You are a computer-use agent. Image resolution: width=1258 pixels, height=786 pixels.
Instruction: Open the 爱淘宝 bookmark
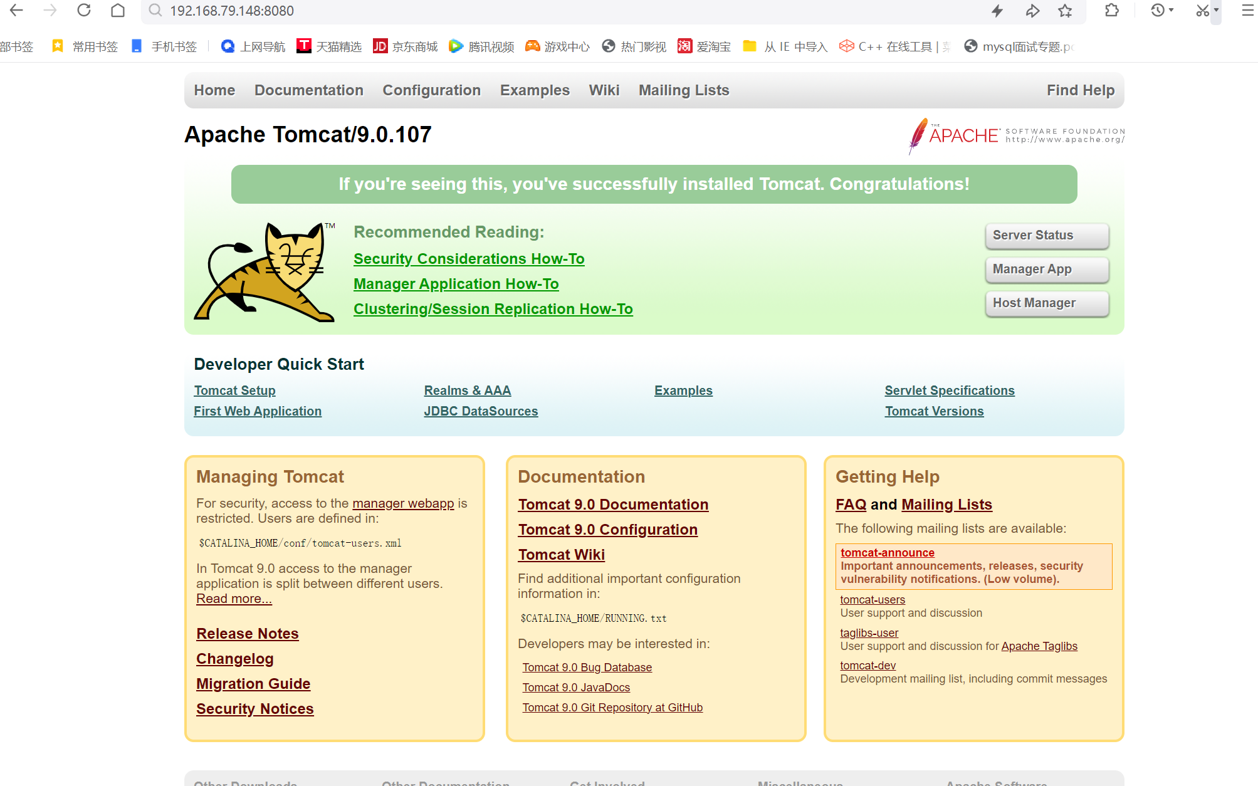[x=705, y=46]
